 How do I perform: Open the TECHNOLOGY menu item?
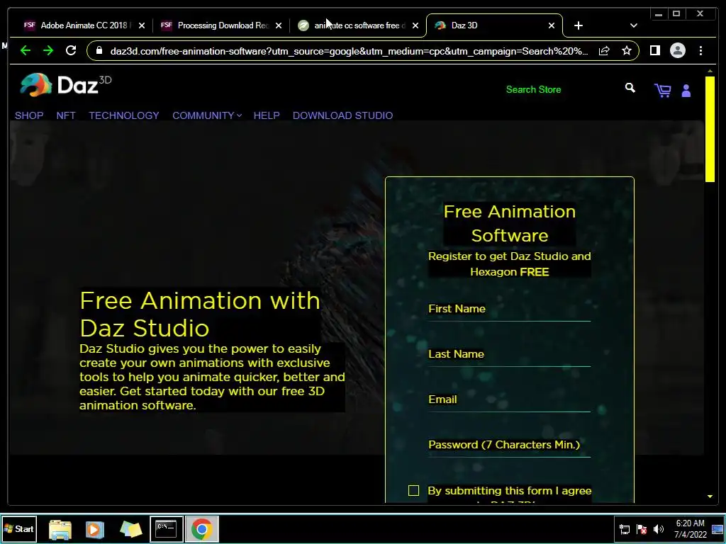[124, 115]
